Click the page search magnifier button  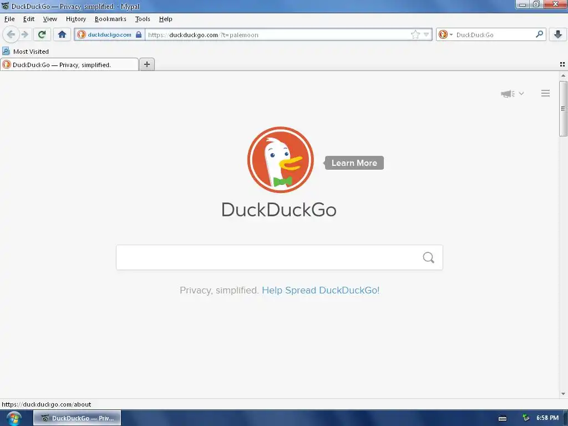(x=429, y=257)
